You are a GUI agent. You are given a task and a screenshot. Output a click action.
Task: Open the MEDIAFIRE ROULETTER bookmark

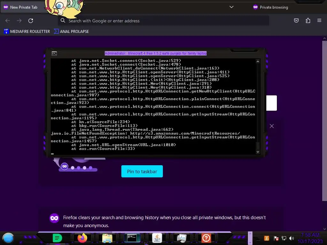point(27,32)
